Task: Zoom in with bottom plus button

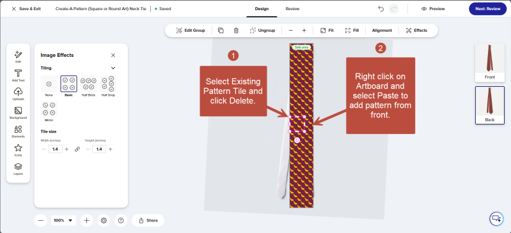Action: coord(86,220)
